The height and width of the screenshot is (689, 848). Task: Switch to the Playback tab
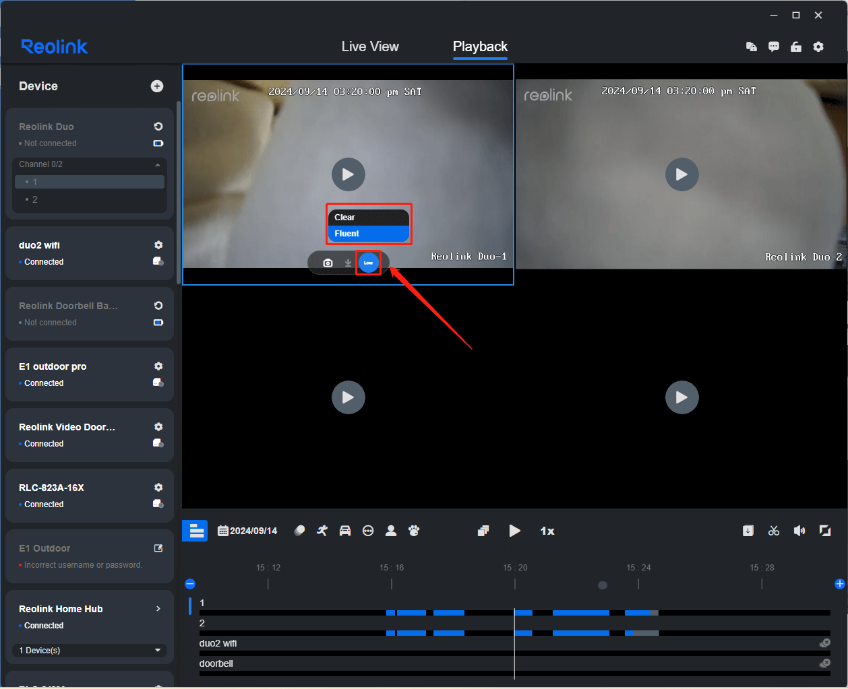(480, 46)
